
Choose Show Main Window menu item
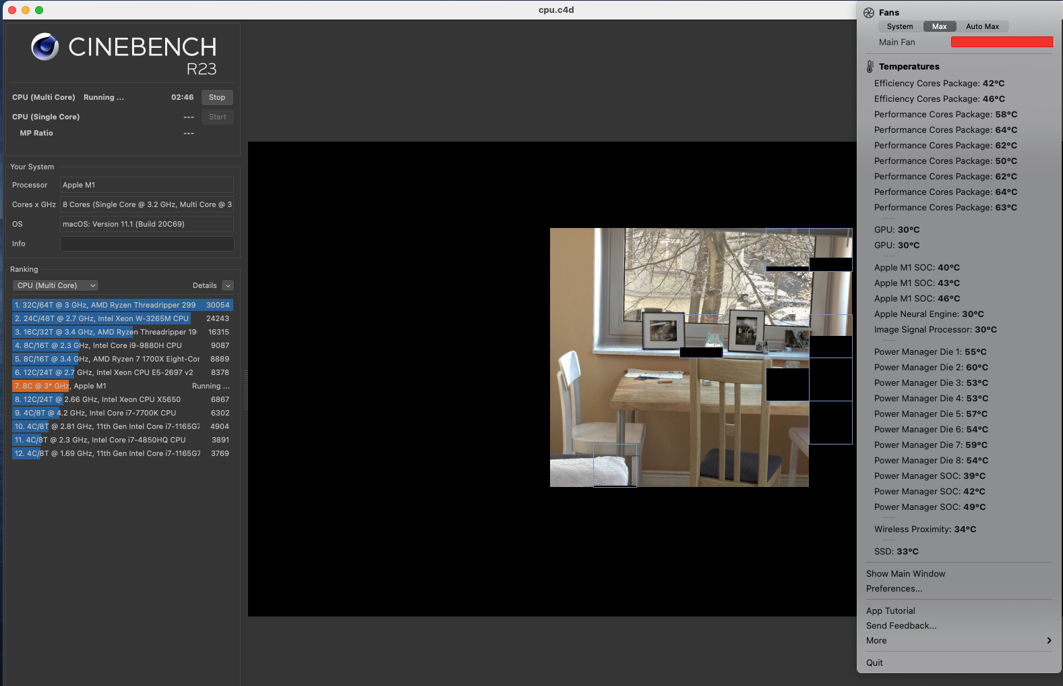(905, 574)
